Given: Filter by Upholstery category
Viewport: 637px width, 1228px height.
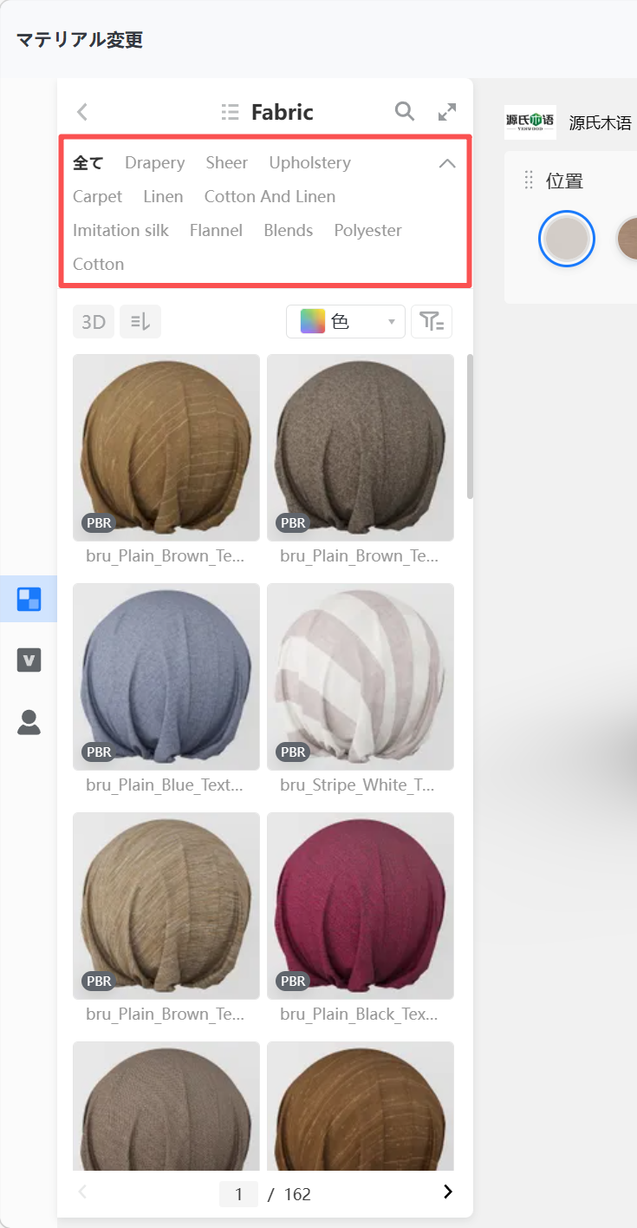Looking at the screenshot, I should pyautogui.click(x=310, y=163).
